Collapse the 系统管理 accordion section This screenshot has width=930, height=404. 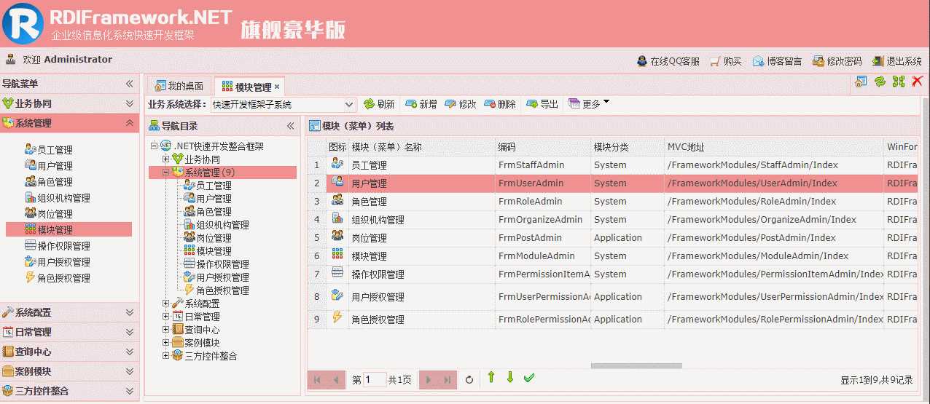point(69,123)
